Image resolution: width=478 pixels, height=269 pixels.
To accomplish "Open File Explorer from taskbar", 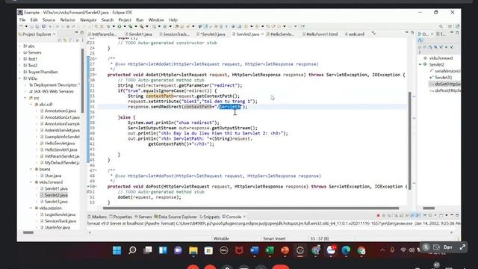I will [x=193, y=250].
